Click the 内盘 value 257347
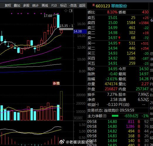Viewport: 153px width, 146px height. 142,89
